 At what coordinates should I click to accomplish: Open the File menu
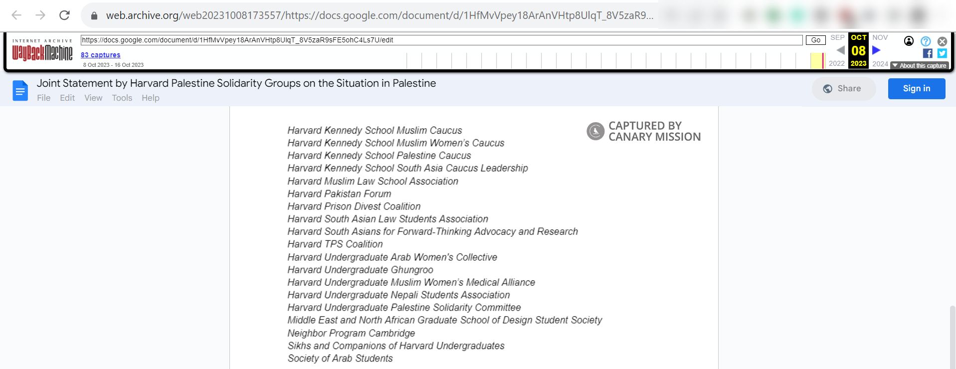[x=44, y=98]
